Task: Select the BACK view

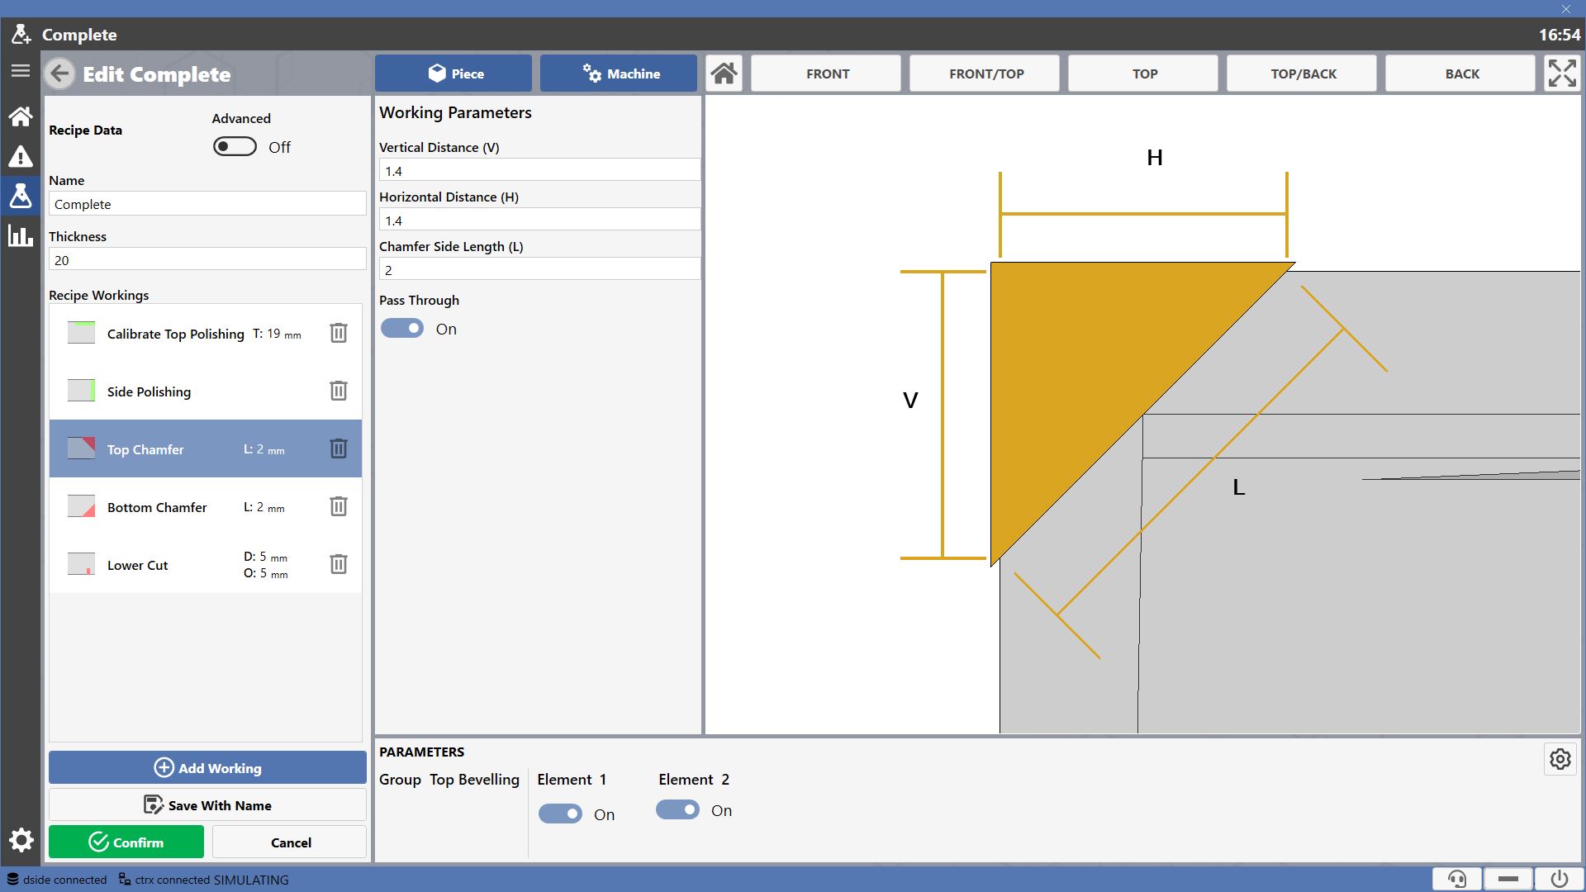Action: click(x=1461, y=74)
